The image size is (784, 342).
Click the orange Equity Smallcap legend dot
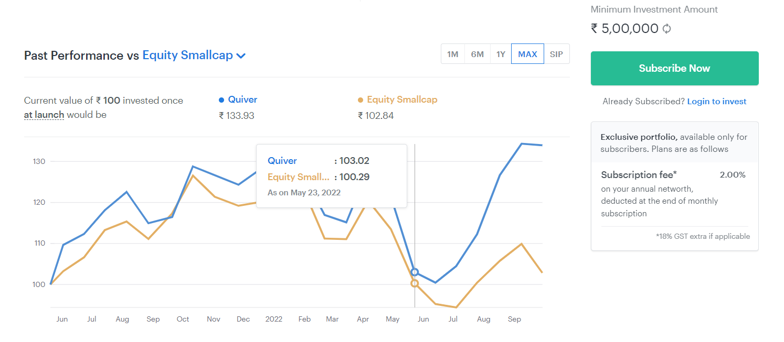coord(361,100)
